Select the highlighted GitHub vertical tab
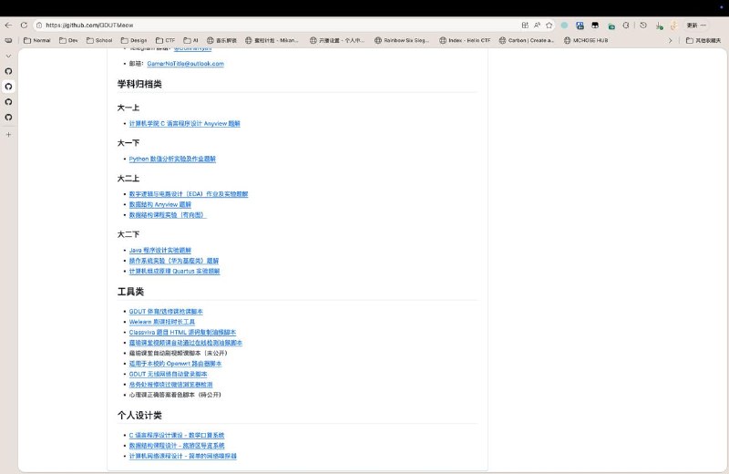Image resolution: width=729 pixels, height=474 pixels. pos(8,87)
